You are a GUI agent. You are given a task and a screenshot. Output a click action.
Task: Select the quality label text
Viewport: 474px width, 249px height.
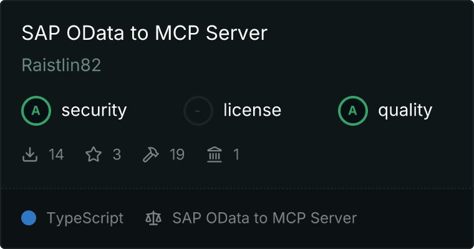405,111
